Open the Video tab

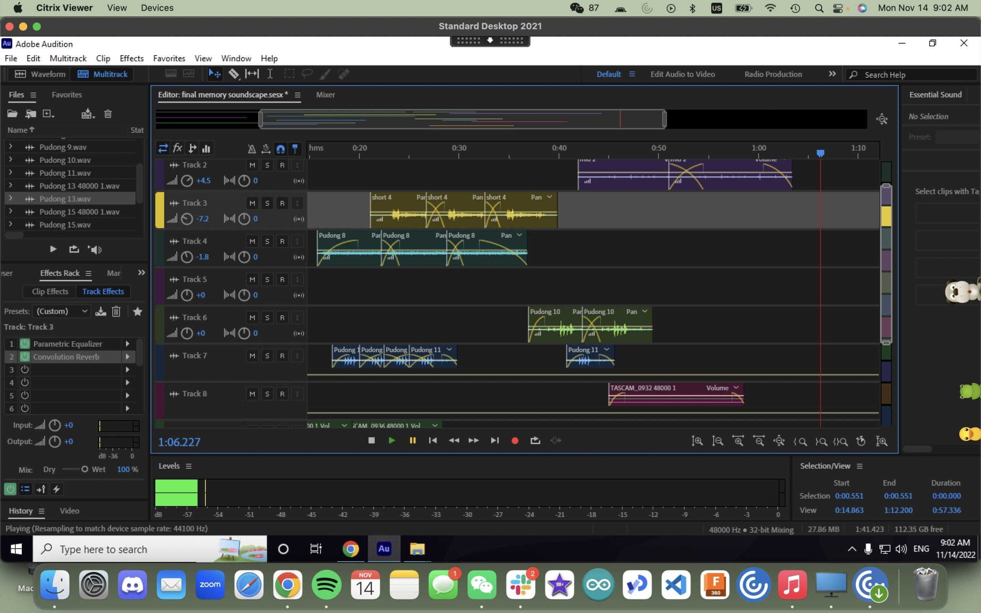coord(69,511)
